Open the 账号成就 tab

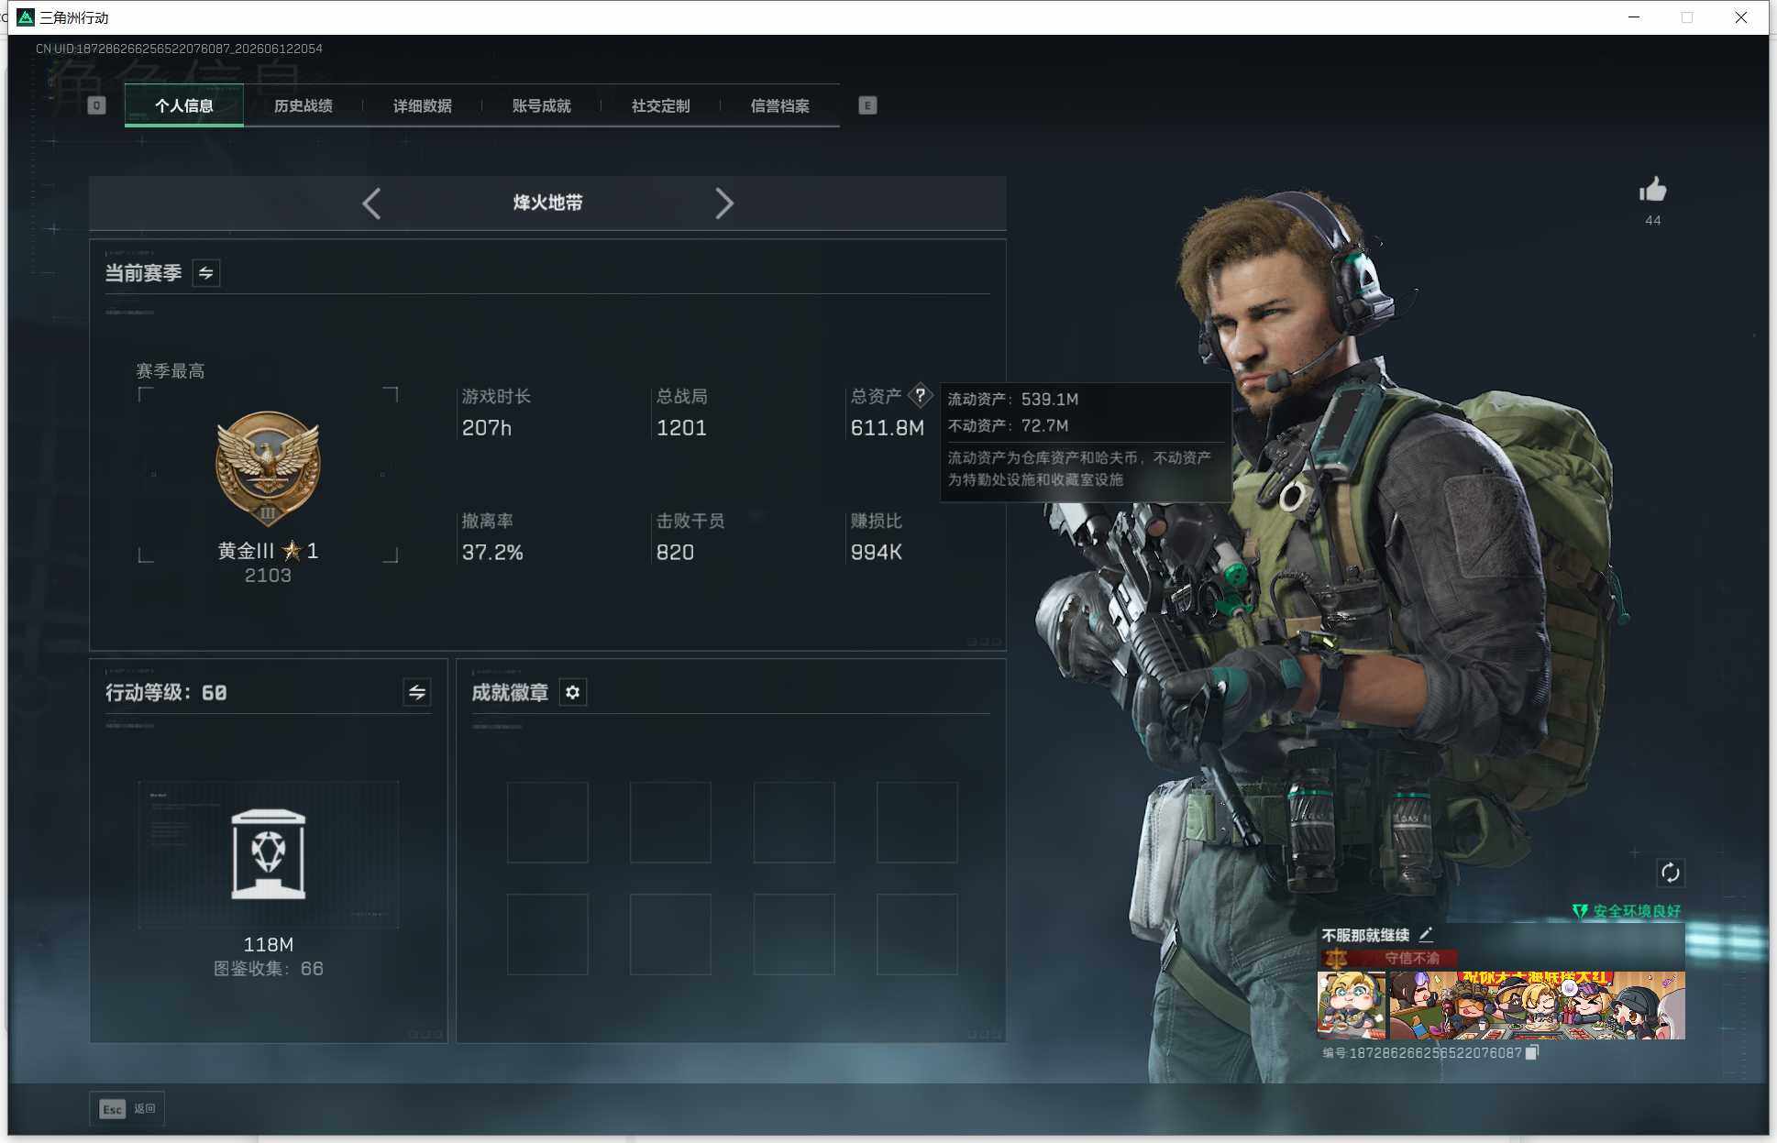coord(542,105)
